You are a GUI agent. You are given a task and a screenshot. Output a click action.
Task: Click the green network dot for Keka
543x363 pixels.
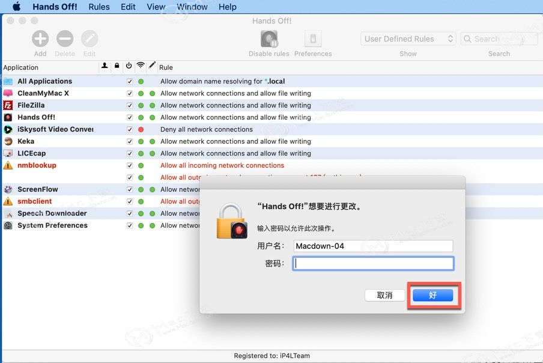tap(141, 142)
